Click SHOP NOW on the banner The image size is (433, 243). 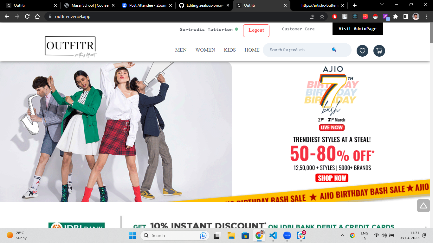pos(332,178)
